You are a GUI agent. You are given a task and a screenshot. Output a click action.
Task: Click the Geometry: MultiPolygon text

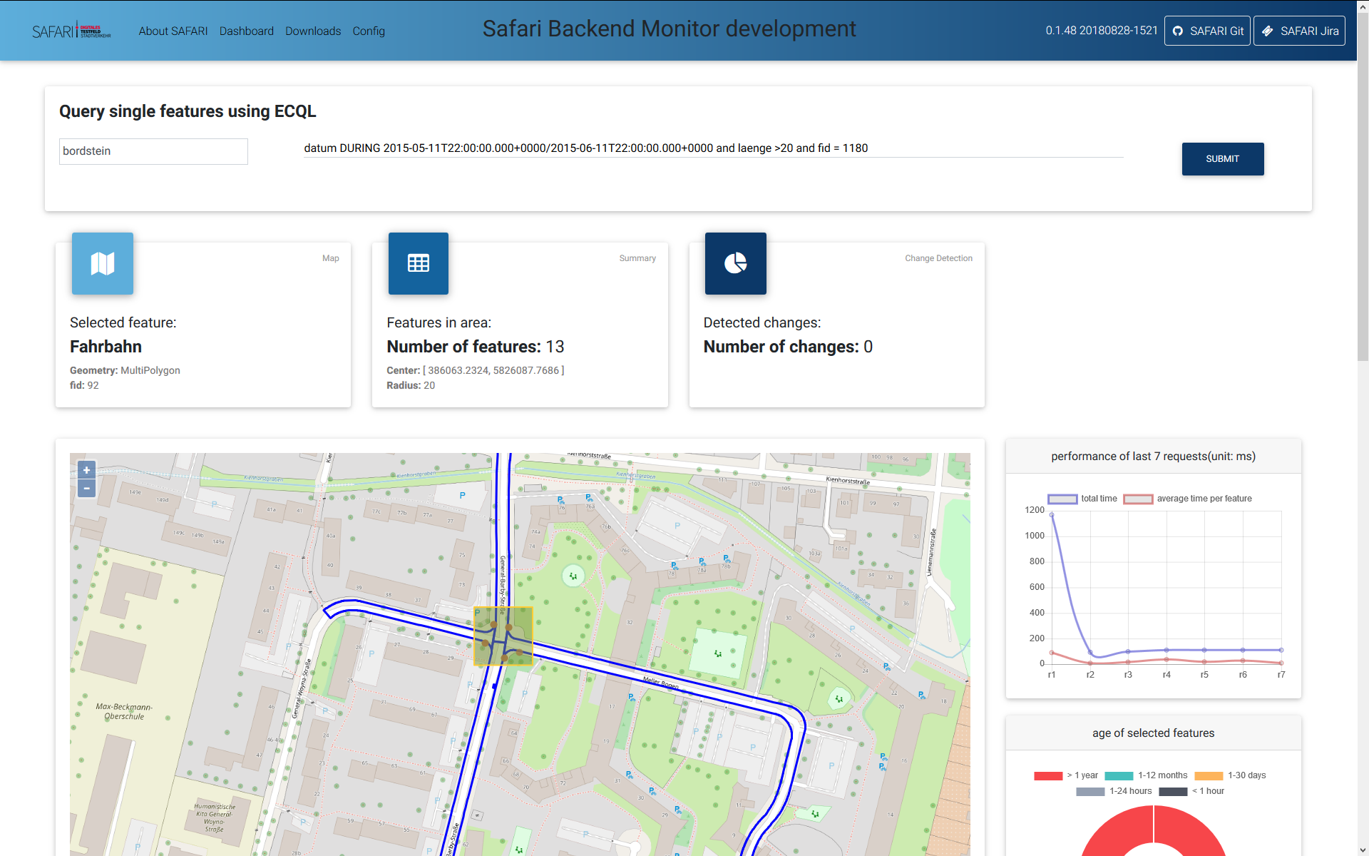(x=125, y=370)
